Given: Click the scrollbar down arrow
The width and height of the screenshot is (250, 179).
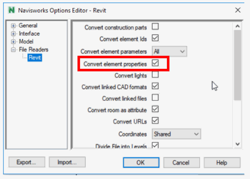Looking at the screenshot, I should click(x=238, y=144).
